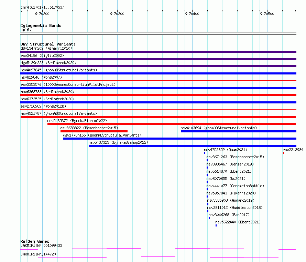Click the short red bar below esv3683822
Viewport: 306px width, 262px height.
[x=94, y=131]
